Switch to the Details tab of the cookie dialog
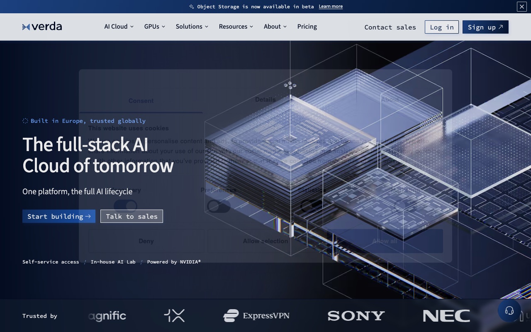 click(265, 100)
